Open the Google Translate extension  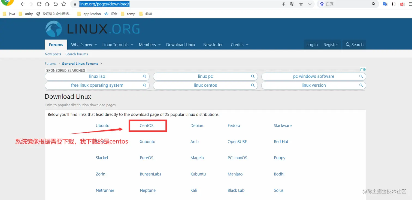click(x=385, y=4)
